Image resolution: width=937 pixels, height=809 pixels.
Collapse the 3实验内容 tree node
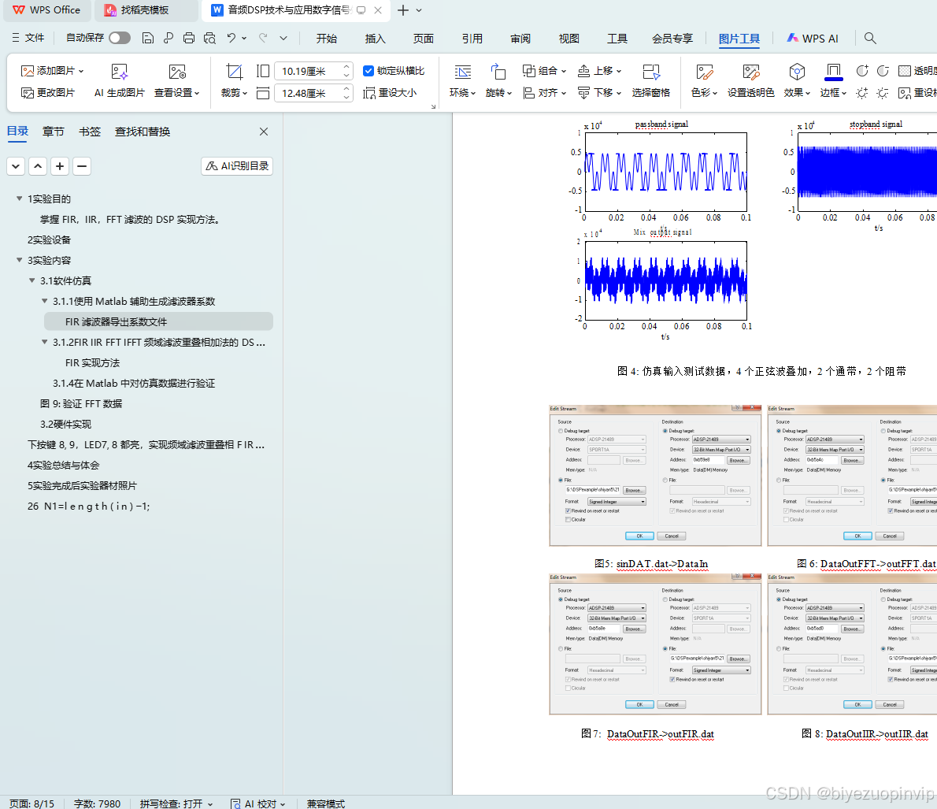coord(19,260)
